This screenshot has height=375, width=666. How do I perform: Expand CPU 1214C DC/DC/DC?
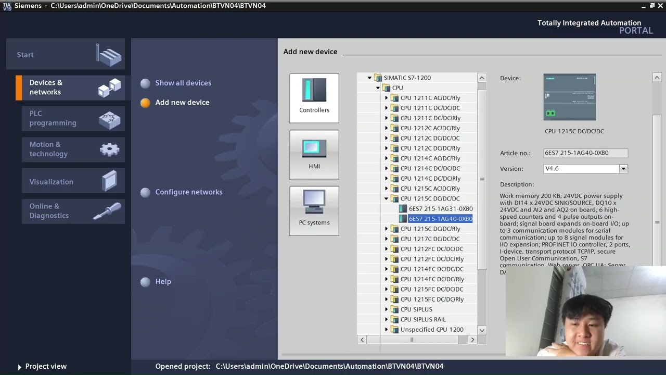387,169
